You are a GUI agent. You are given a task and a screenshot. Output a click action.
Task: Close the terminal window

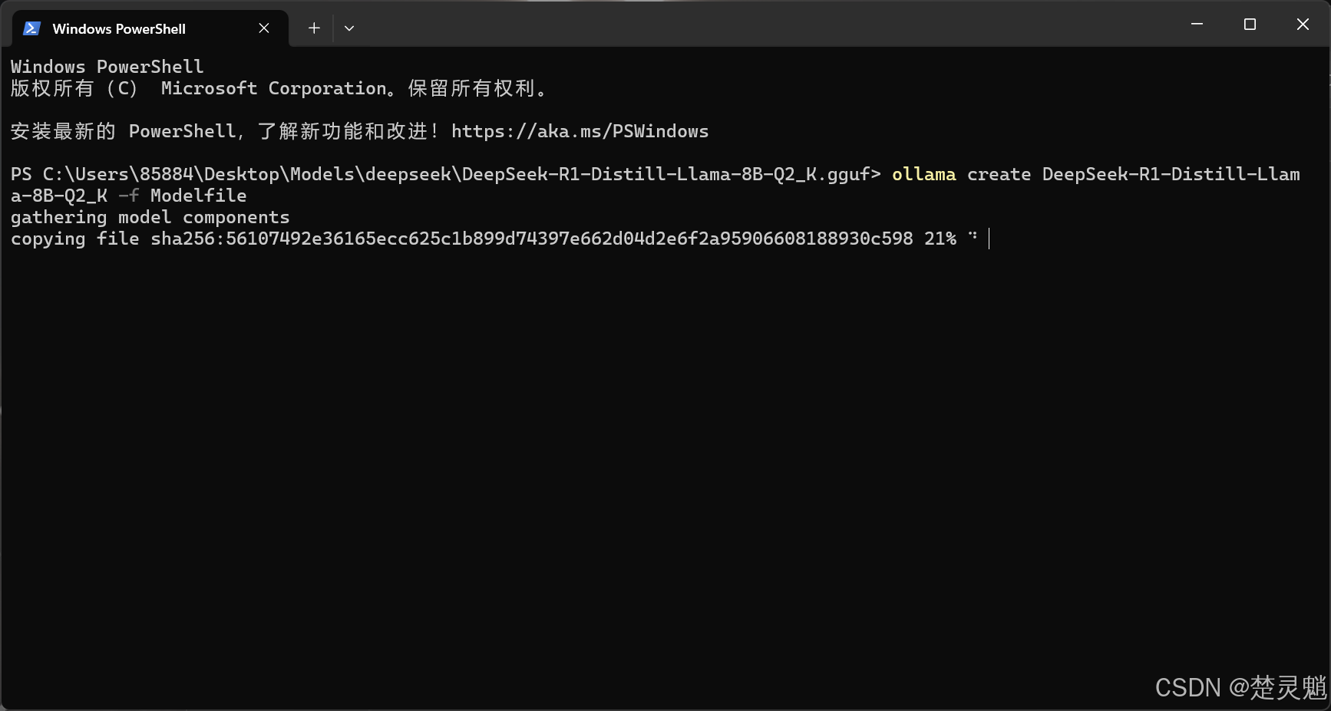(1303, 25)
